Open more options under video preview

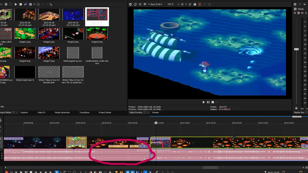pyautogui.click(x=217, y=102)
